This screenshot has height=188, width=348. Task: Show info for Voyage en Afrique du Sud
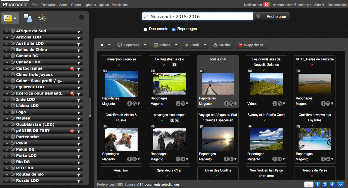(x=226, y=159)
